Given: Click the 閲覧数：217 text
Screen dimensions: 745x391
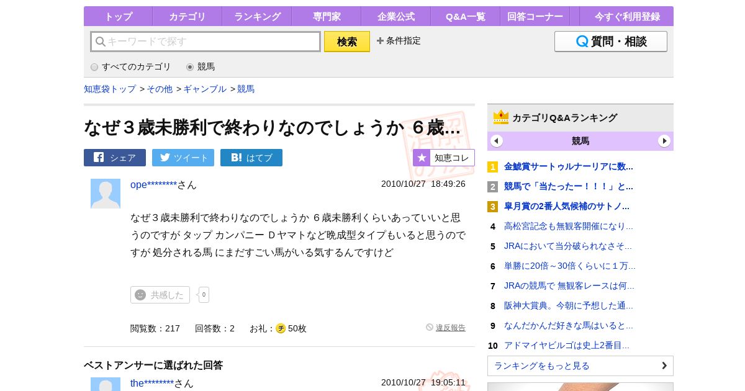Looking at the screenshot, I should tap(155, 328).
